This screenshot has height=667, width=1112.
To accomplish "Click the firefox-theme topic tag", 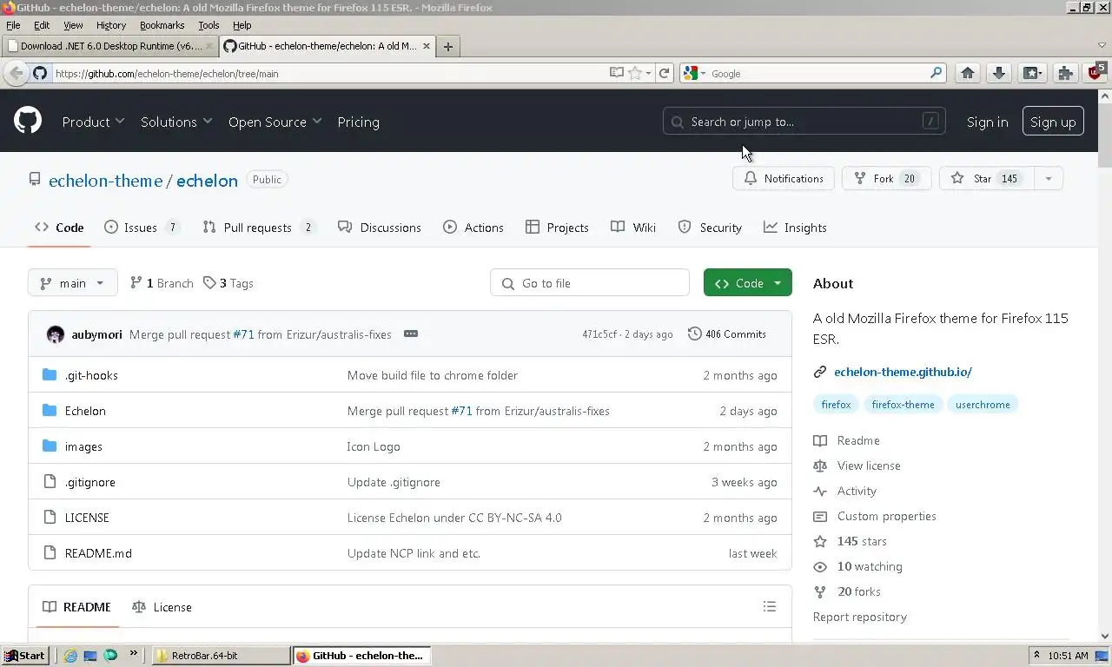I will click(x=903, y=405).
